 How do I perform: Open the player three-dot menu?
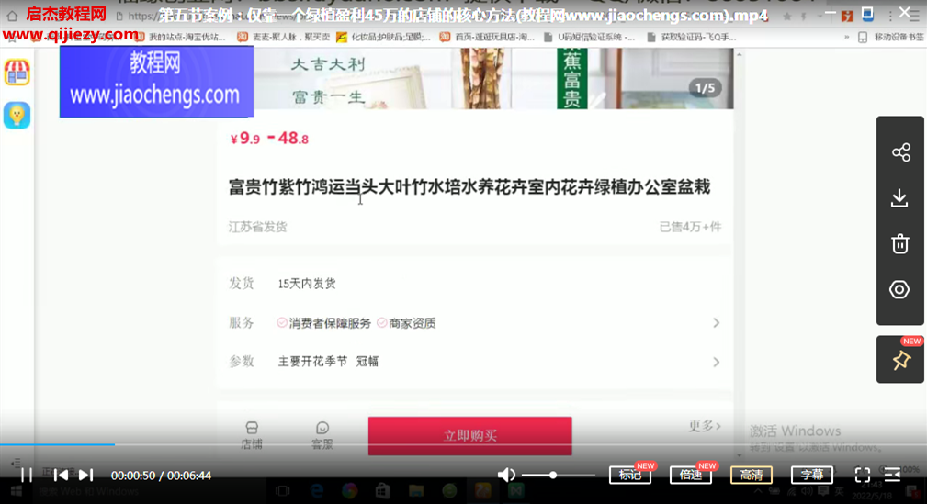click(890, 16)
